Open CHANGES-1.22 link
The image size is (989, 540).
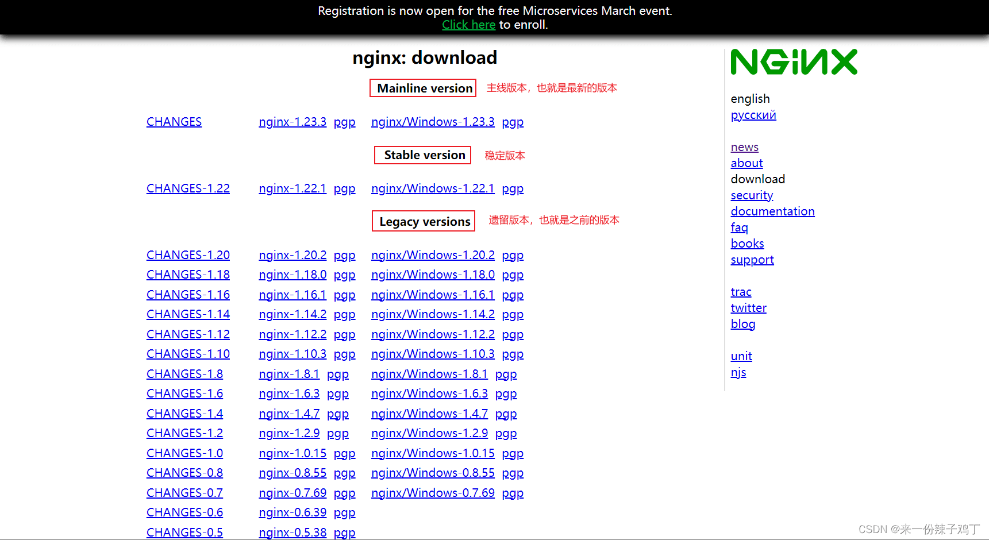(188, 188)
